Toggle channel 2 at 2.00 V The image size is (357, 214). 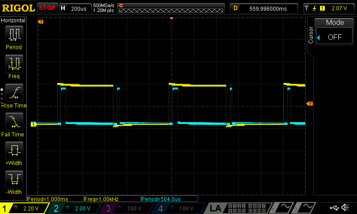(x=75, y=208)
